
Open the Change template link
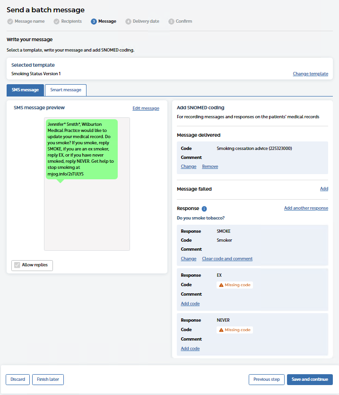310,74
